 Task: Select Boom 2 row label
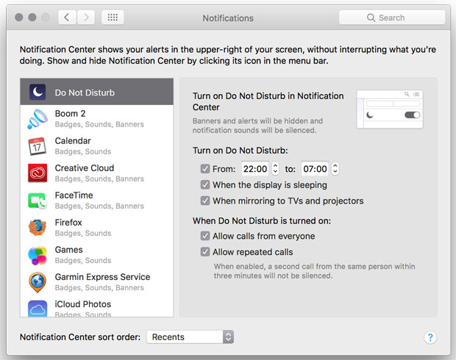tap(70, 114)
